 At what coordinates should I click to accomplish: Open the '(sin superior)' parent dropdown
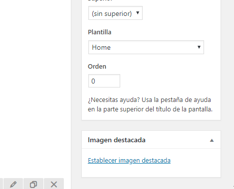[x=115, y=13]
